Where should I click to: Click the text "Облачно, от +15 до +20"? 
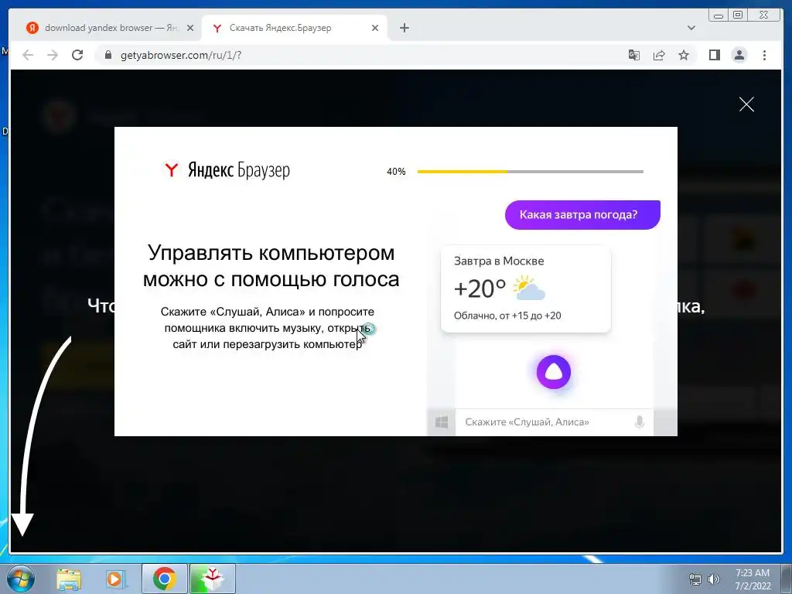pyautogui.click(x=507, y=316)
